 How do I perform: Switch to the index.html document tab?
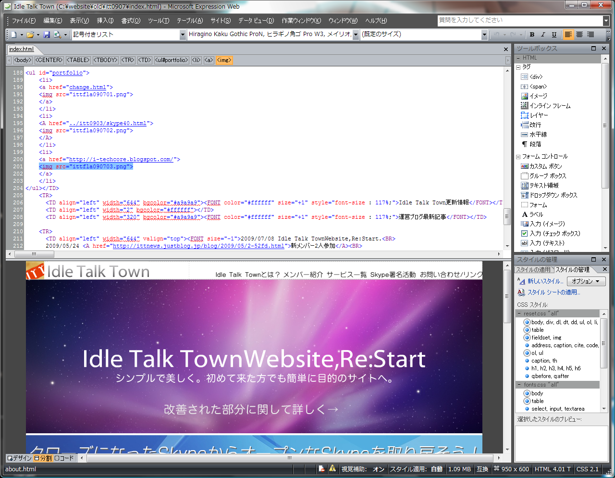coord(21,49)
